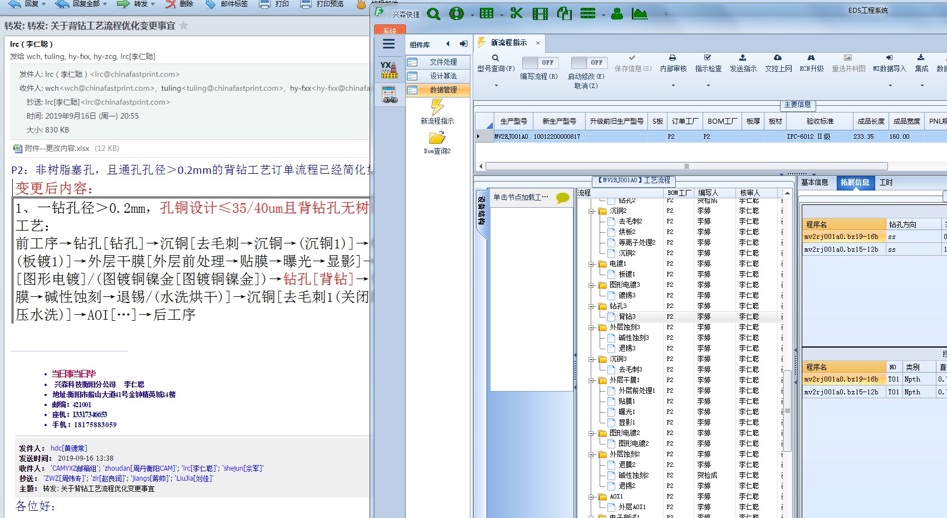The height and width of the screenshot is (518, 947).
Task: Click 型号查询(F) search tool
Action: (x=495, y=63)
